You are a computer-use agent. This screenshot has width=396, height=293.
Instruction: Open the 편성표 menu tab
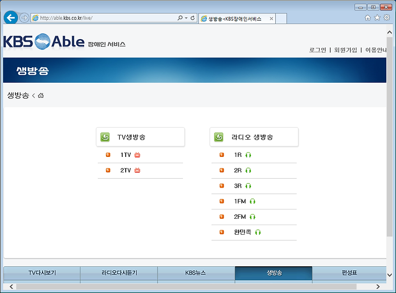point(349,273)
